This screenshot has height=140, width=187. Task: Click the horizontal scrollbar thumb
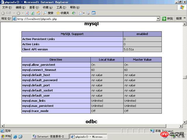[85, 126]
